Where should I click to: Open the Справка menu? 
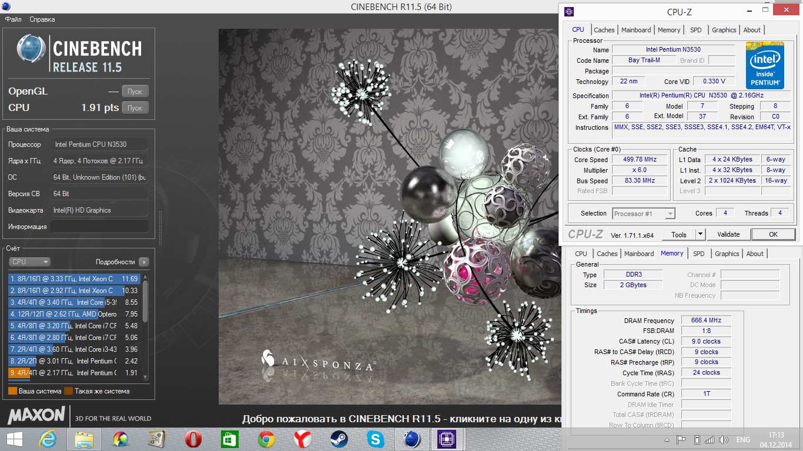tap(42, 19)
